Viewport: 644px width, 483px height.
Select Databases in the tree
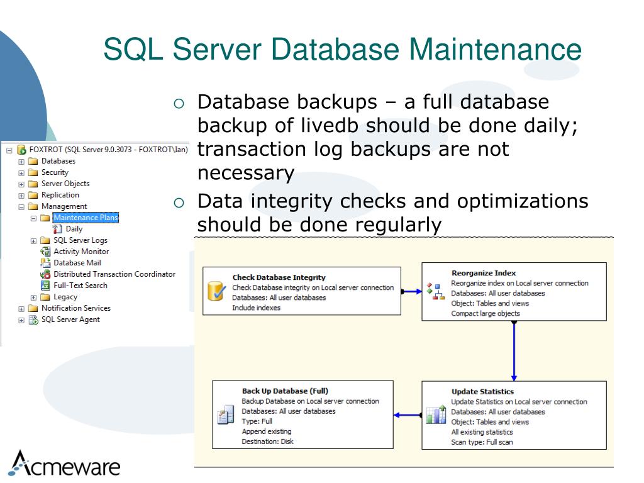pyautogui.click(x=58, y=161)
